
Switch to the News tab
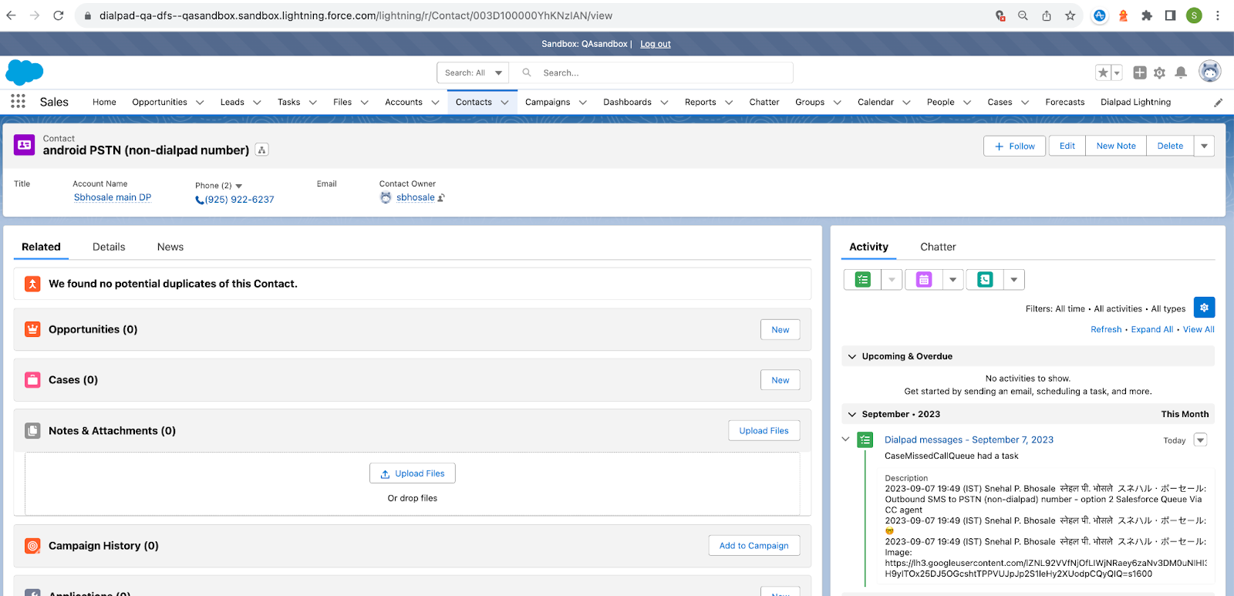[x=170, y=247]
